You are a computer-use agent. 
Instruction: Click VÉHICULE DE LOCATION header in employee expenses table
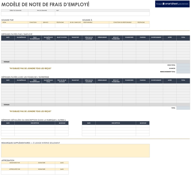[x=89, y=38]
